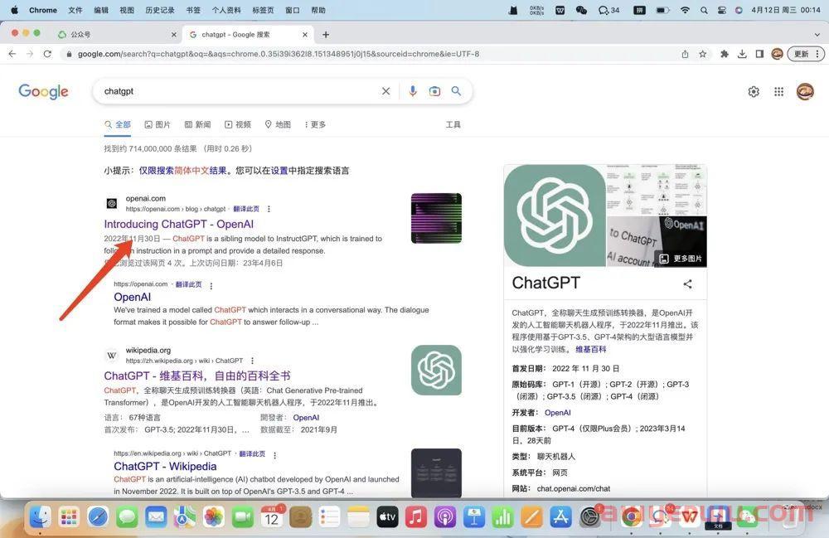
Task: Expand the Chrome tab search chevron
Action: tap(817, 34)
